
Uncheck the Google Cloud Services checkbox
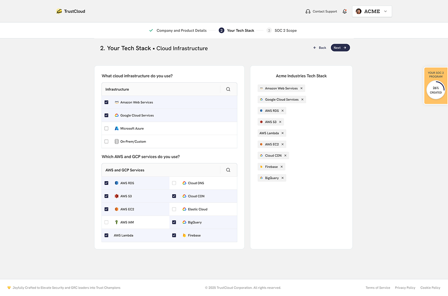click(x=106, y=115)
